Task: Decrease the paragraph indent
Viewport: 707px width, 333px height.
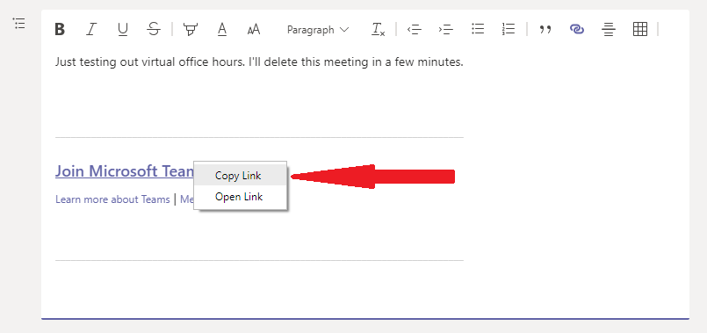Action: click(x=414, y=30)
